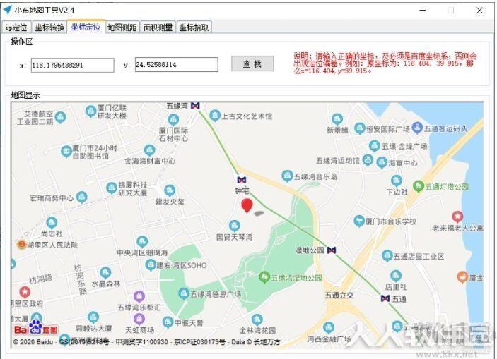Switch to the 面积测量 tab
Image resolution: width=497 pixels, height=359 pixels.
click(158, 28)
